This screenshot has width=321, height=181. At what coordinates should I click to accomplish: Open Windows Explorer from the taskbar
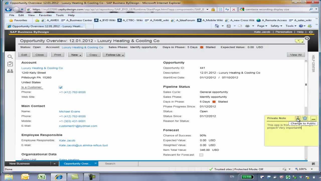9,177
